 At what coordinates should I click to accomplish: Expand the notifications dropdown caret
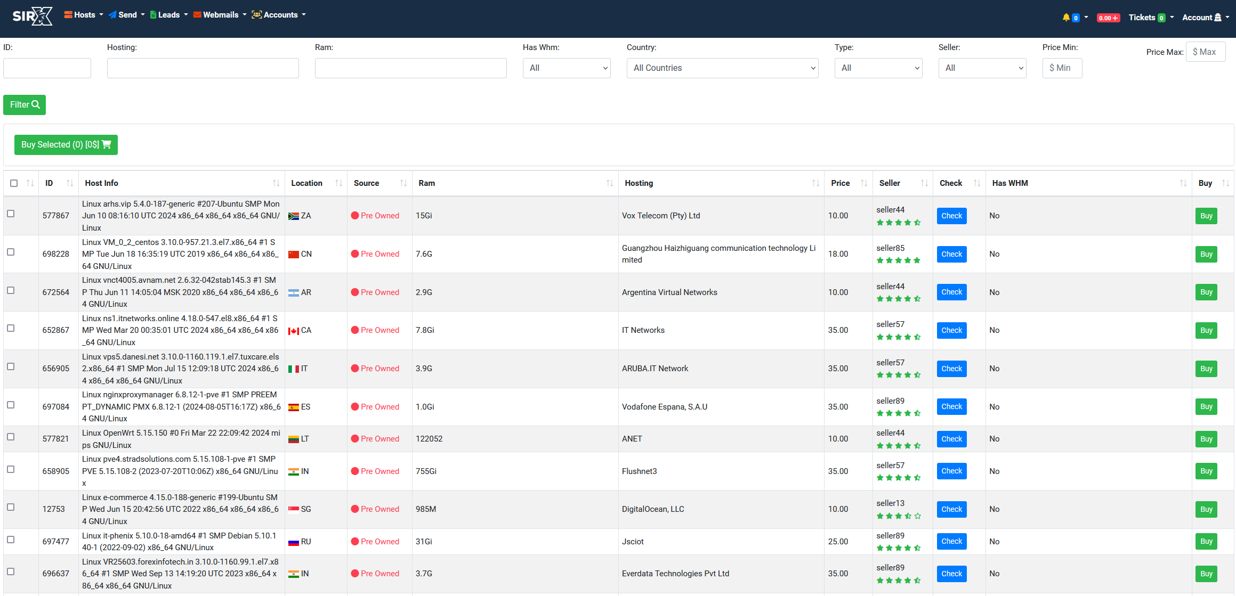pos(1086,17)
